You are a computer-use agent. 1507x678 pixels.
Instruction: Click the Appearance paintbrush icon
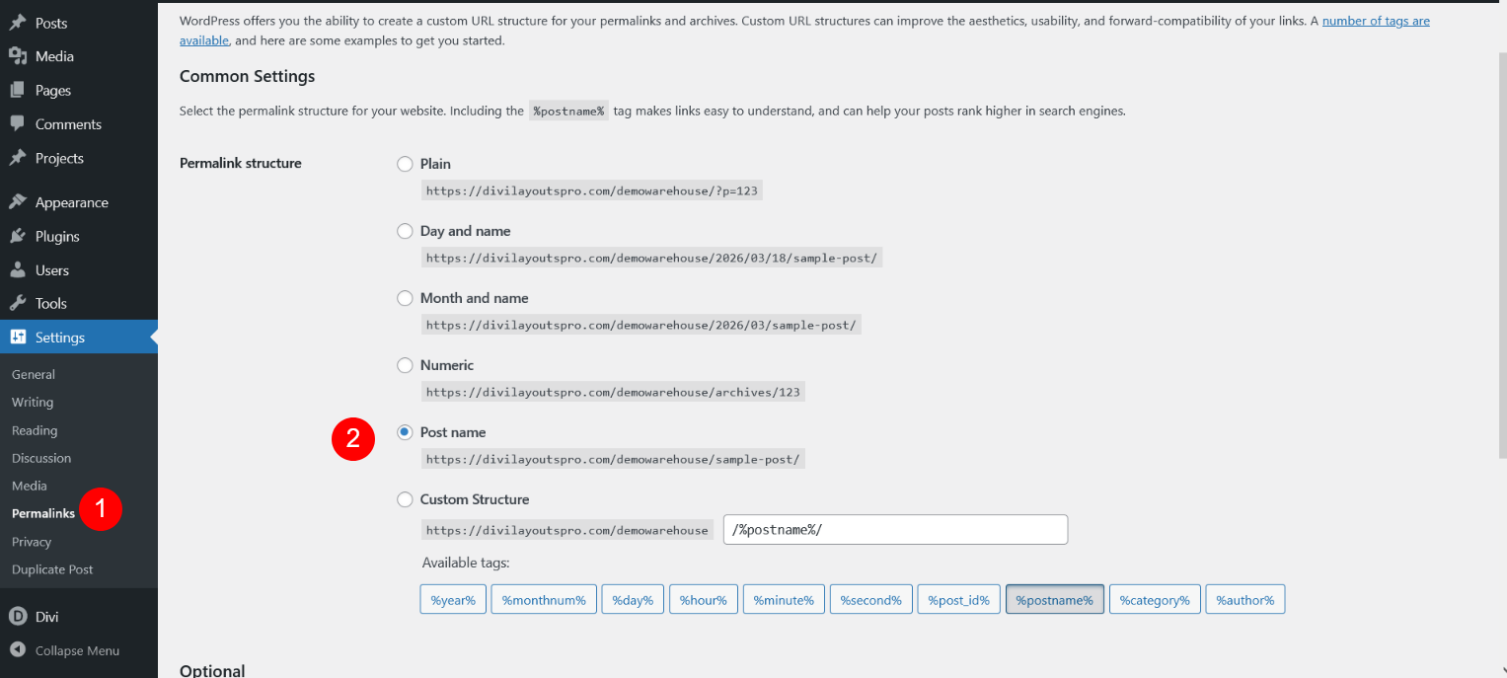tap(18, 202)
